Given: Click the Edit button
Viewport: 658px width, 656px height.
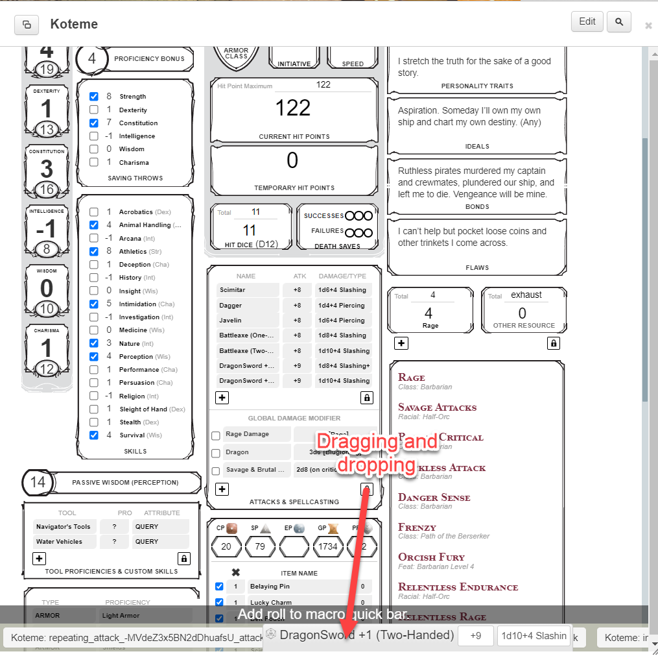Looking at the screenshot, I should pos(587,21).
